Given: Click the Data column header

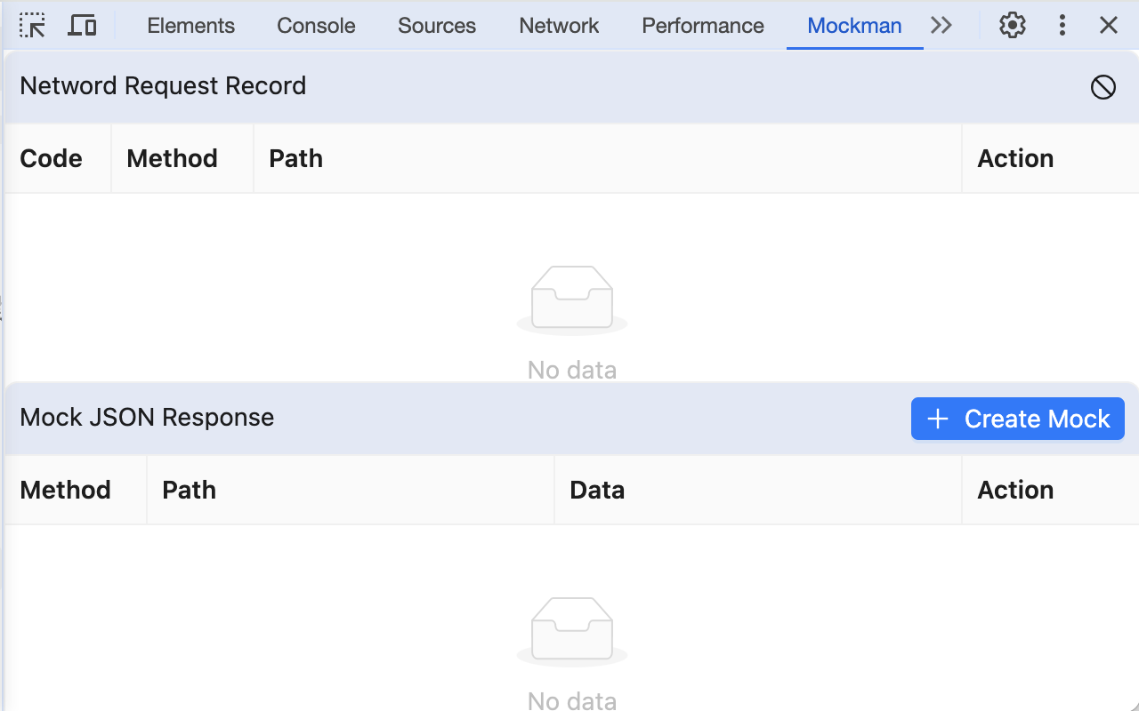Looking at the screenshot, I should pos(597,490).
